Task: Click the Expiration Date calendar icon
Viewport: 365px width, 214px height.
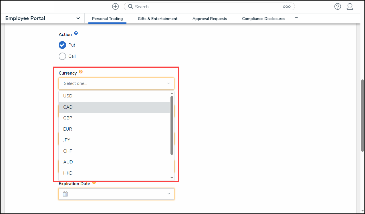Action: pyautogui.click(x=65, y=194)
